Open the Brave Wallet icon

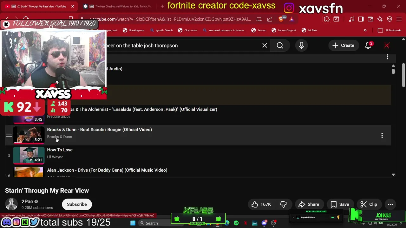[370, 19]
